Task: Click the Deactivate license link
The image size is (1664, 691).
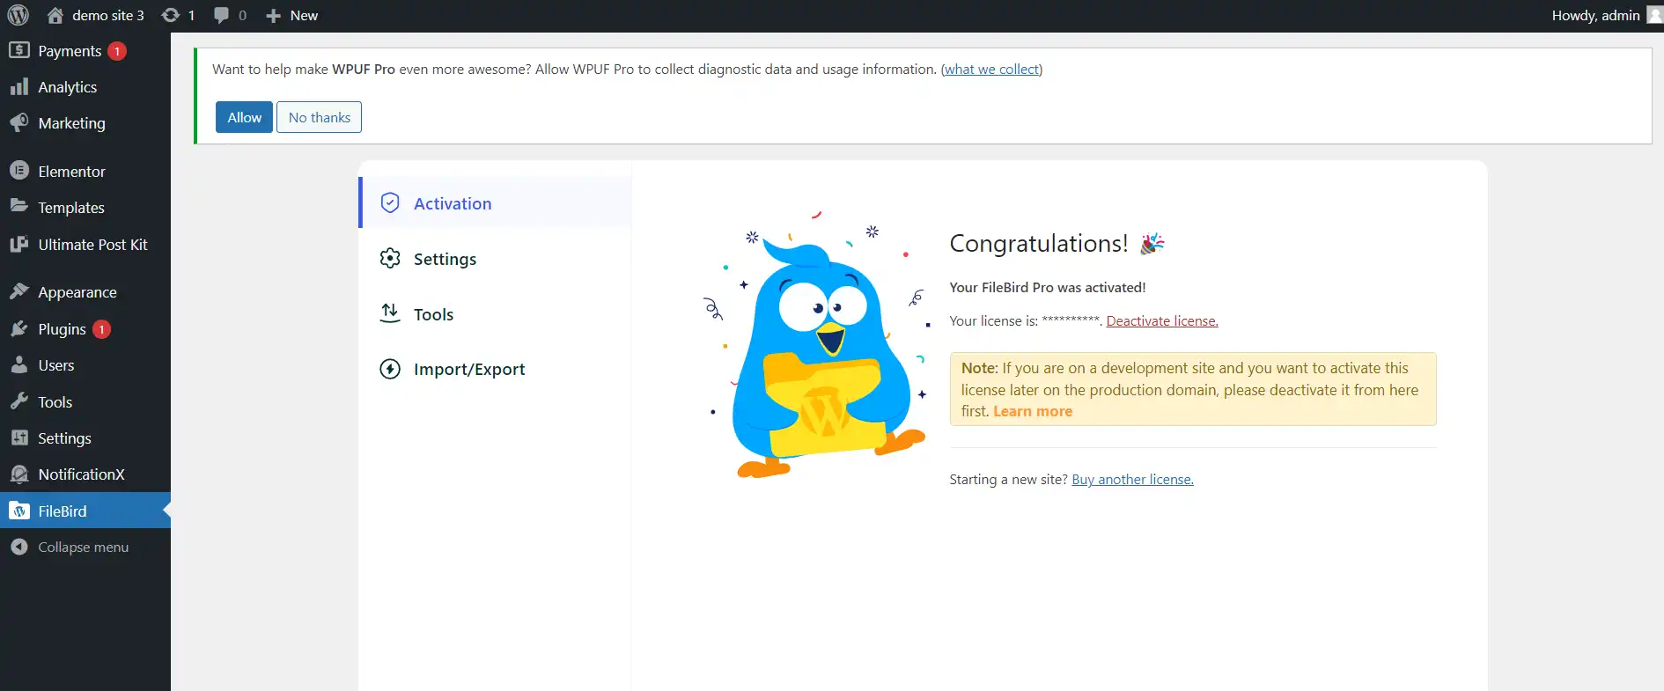Action: [x=1162, y=321]
